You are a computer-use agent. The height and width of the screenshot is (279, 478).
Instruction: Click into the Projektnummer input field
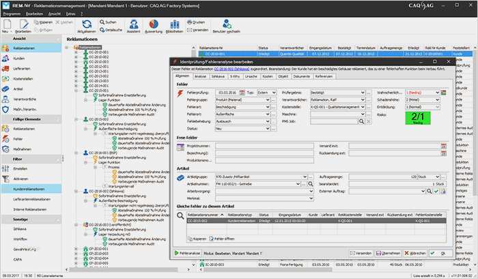point(266,145)
